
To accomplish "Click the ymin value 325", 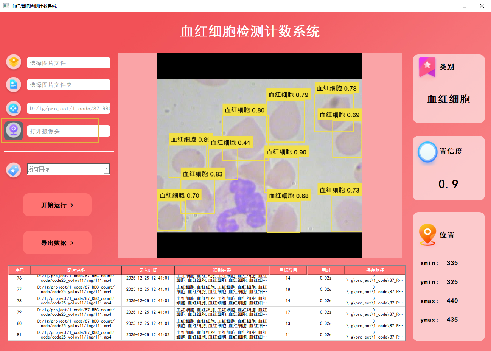I will 452,282.
